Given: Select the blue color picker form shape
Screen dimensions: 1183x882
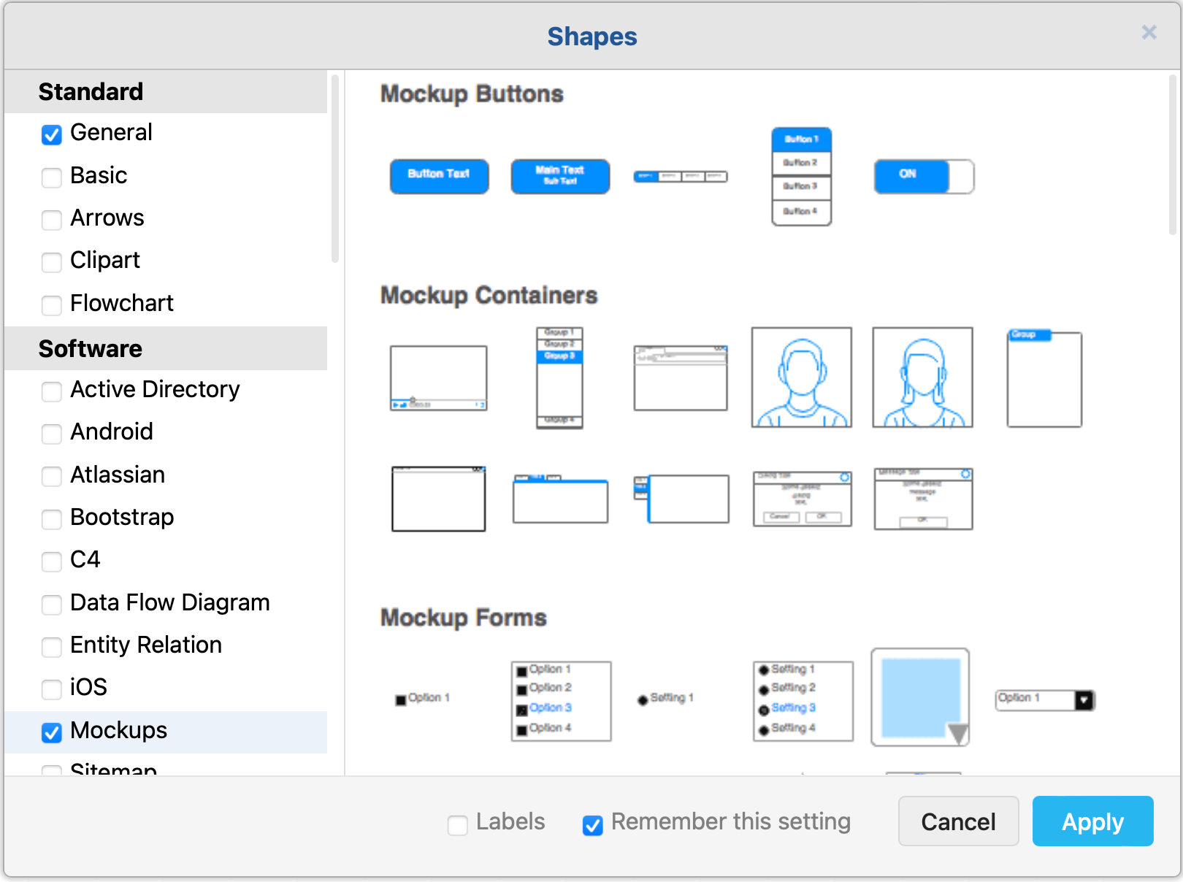Looking at the screenshot, I should click(919, 696).
